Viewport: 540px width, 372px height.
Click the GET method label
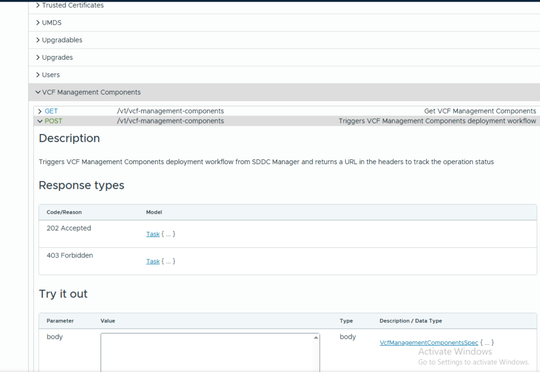[x=51, y=111]
